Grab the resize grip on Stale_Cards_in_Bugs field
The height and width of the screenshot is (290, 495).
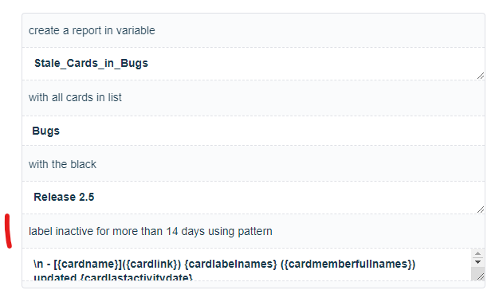[481, 76]
